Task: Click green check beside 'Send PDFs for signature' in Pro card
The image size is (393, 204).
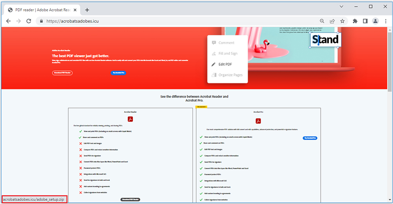Action: pos(201,162)
